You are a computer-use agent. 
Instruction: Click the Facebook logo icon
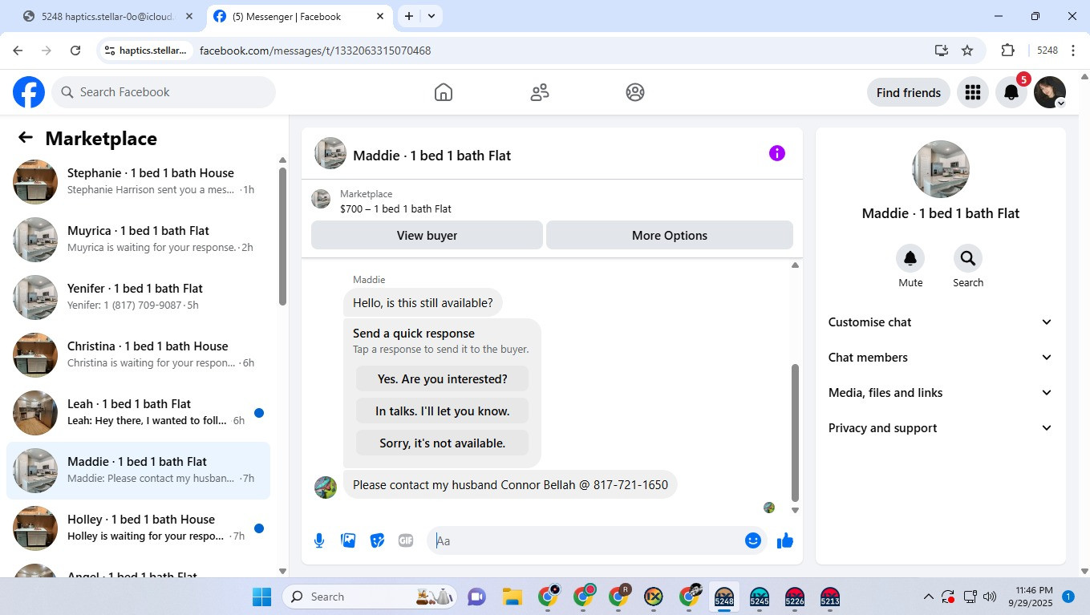(29, 92)
